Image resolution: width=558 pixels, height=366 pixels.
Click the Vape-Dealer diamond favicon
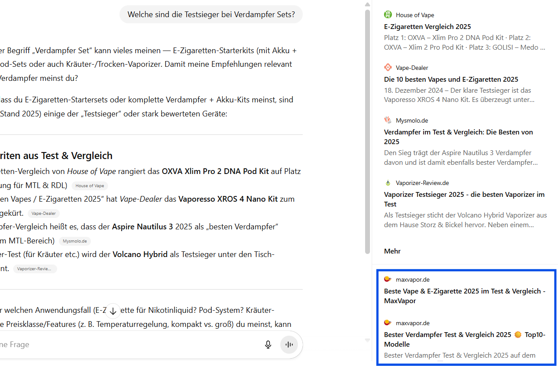click(388, 67)
